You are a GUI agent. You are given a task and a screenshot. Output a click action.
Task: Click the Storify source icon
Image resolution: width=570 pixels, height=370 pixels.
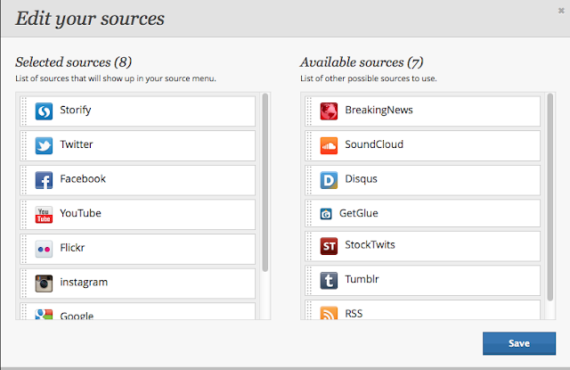tap(44, 111)
